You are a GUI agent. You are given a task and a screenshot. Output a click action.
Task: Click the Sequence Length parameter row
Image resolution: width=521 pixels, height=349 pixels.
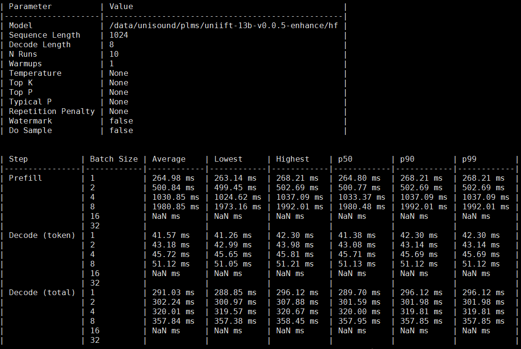click(44, 35)
